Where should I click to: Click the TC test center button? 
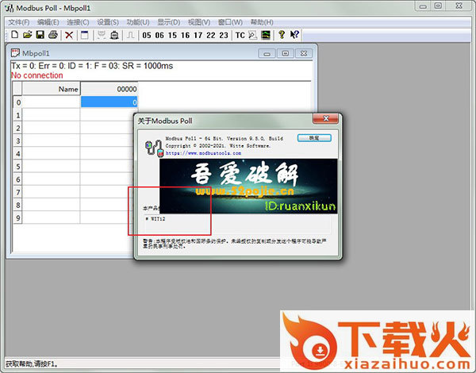pyautogui.click(x=240, y=35)
